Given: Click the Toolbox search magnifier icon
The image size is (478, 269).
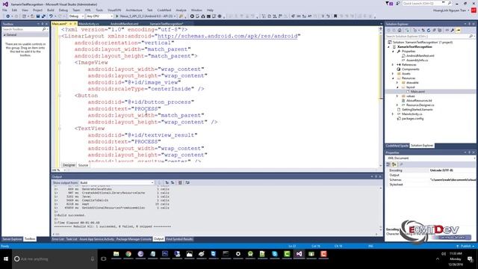Looking at the screenshot, I should pos(44,29).
